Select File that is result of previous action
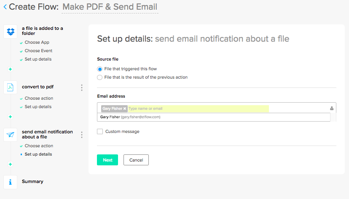This screenshot has height=199, width=349. click(x=100, y=77)
